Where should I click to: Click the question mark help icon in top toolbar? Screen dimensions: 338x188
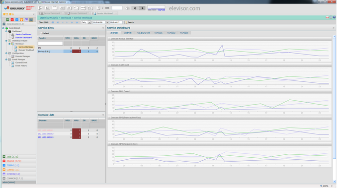tap(98, 8)
